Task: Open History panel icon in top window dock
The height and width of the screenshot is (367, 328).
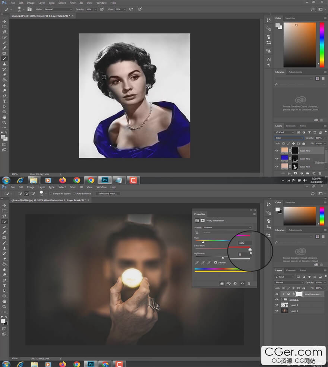Action: click(x=269, y=20)
